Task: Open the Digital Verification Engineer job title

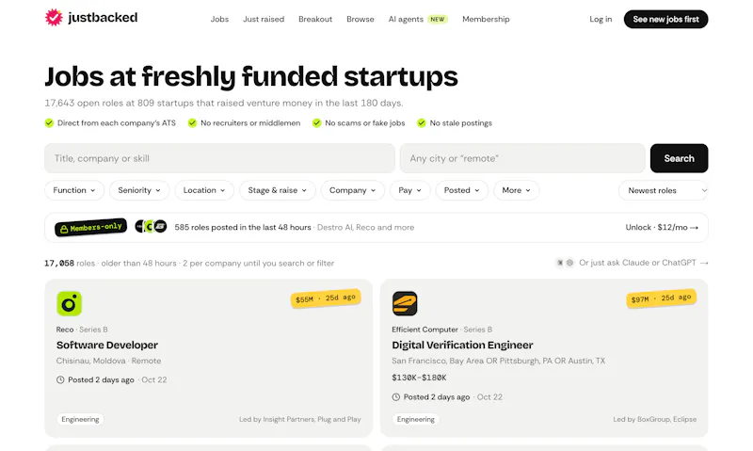Action: [x=462, y=345]
